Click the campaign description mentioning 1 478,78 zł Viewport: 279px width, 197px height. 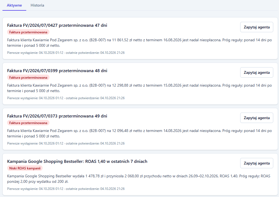point(139,179)
